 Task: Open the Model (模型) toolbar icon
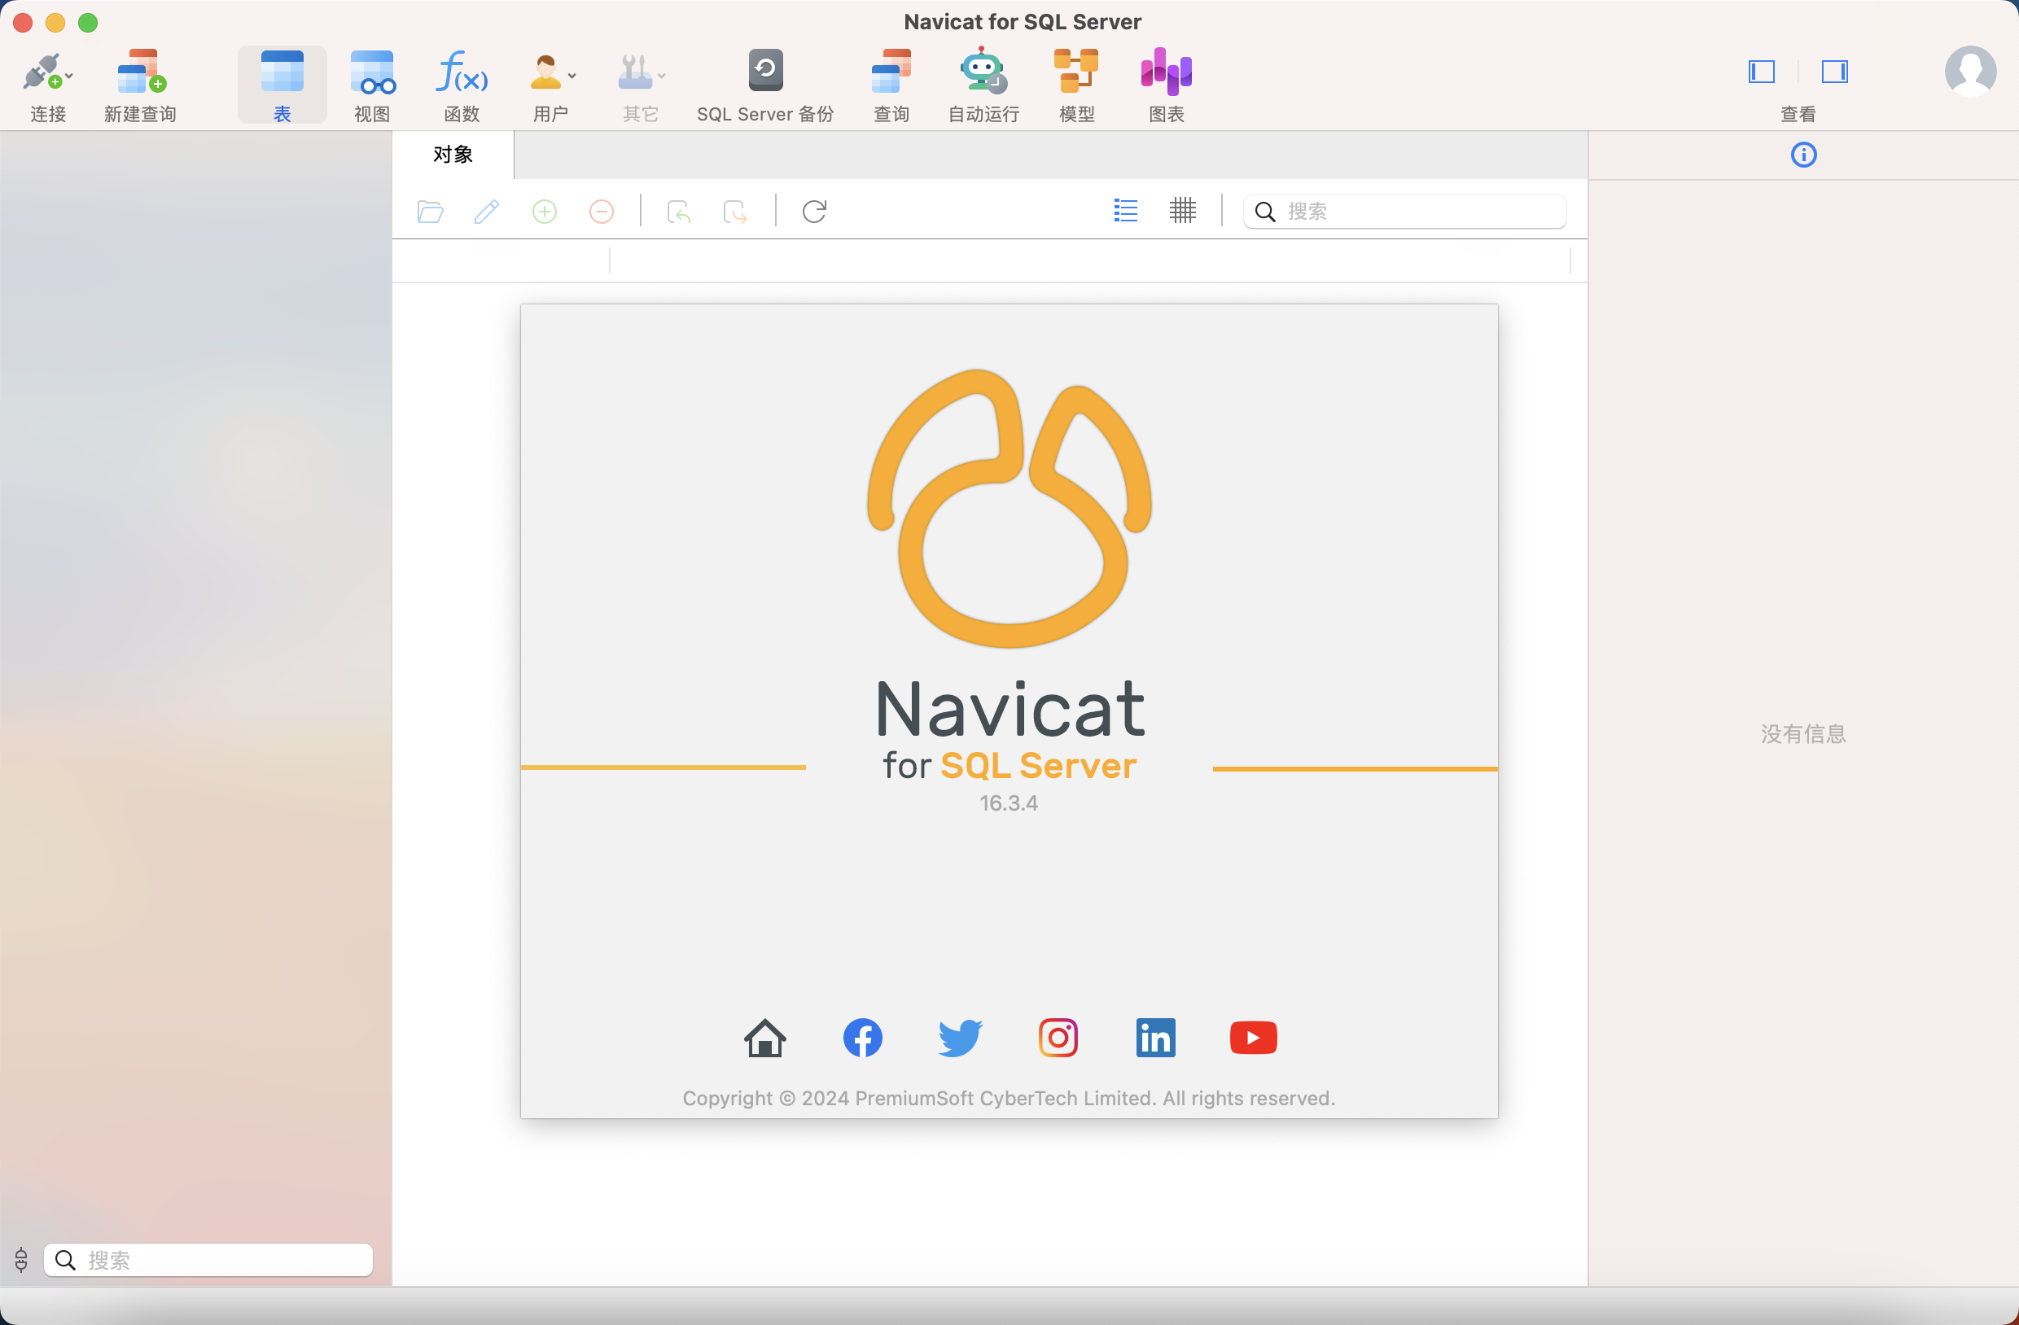(x=1075, y=72)
